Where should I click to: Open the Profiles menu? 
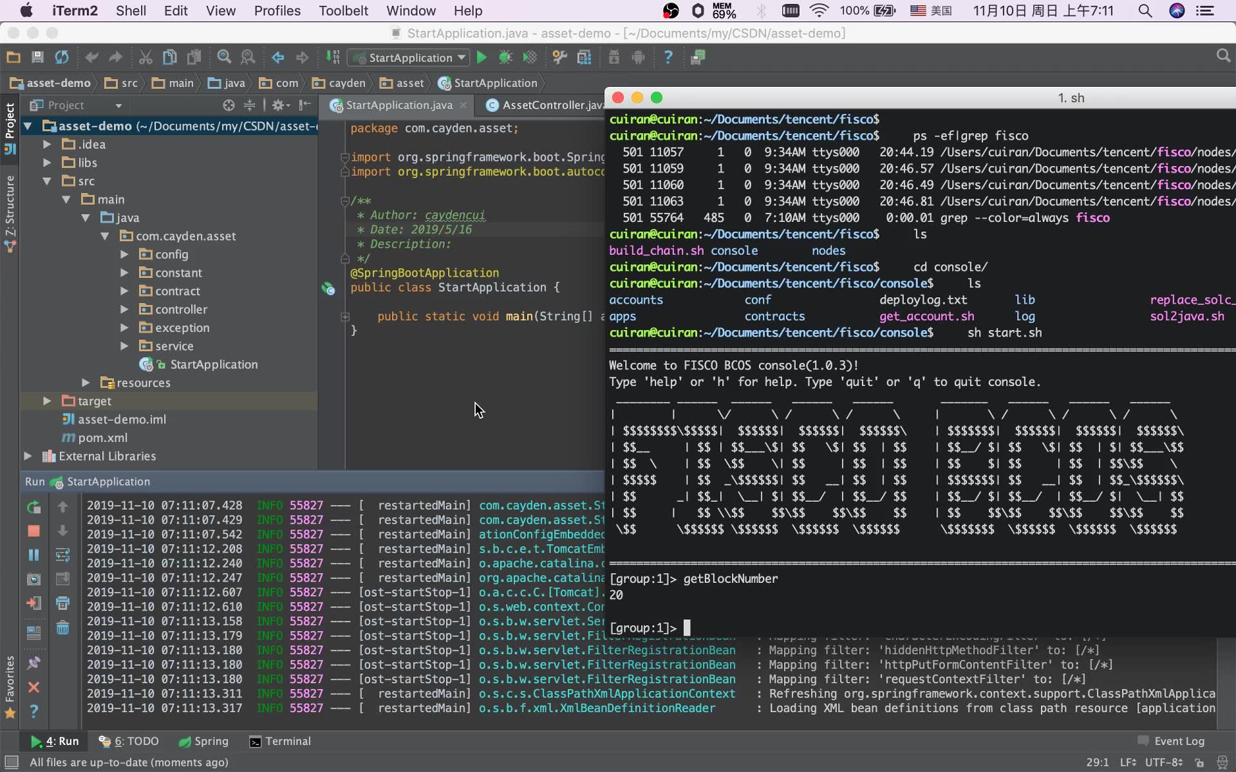click(277, 11)
